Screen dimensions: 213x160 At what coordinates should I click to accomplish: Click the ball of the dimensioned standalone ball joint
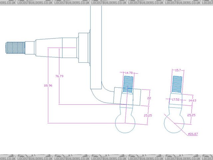tap(174, 123)
